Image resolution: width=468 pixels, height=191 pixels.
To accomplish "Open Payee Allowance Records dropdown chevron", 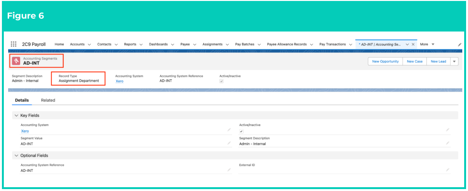I will [311, 44].
